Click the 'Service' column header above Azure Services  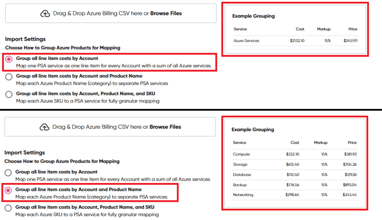240,29
